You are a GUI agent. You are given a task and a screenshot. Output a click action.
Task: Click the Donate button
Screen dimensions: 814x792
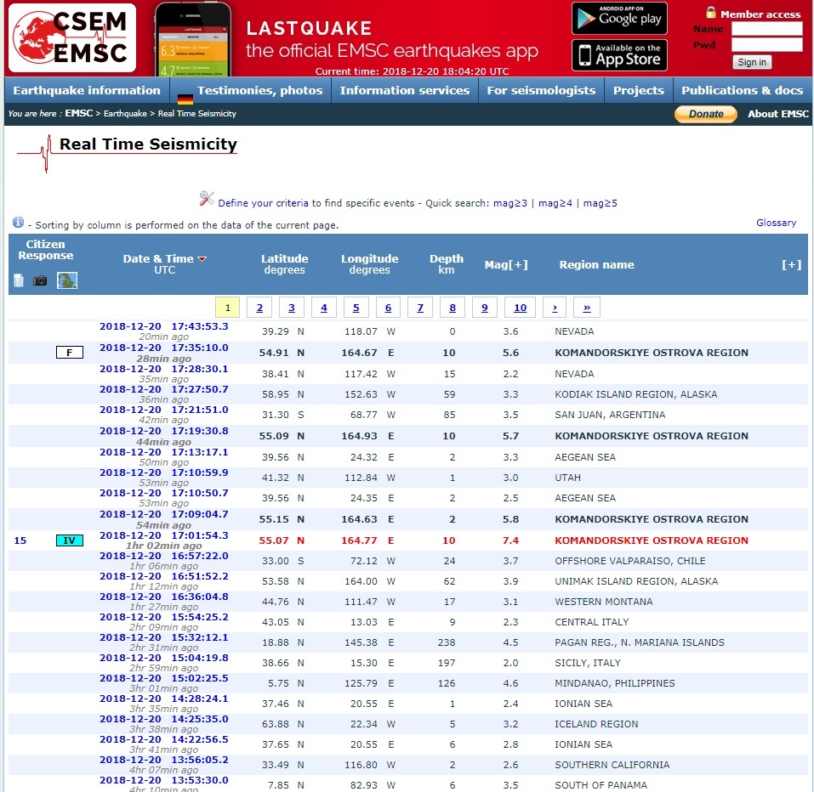[705, 114]
